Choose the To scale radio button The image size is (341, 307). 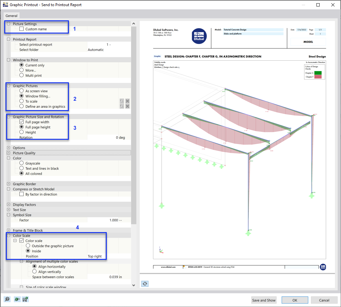tap(22, 101)
